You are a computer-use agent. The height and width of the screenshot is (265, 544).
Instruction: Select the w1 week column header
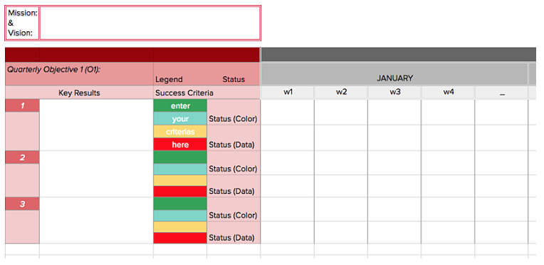point(288,93)
